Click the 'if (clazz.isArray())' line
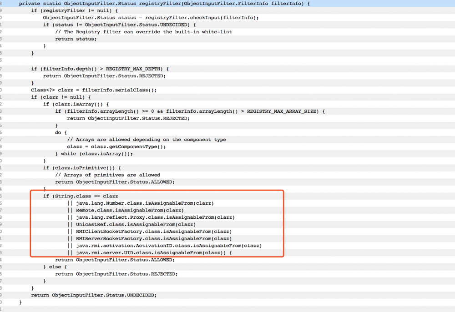This screenshot has width=455, height=312. [76, 104]
